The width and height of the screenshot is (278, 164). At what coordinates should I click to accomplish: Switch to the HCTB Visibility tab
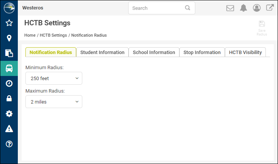pos(245,52)
